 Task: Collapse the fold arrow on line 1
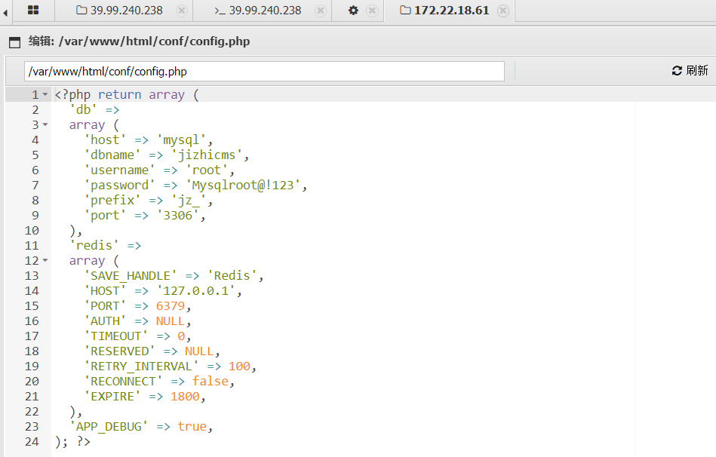click(45, 94)
